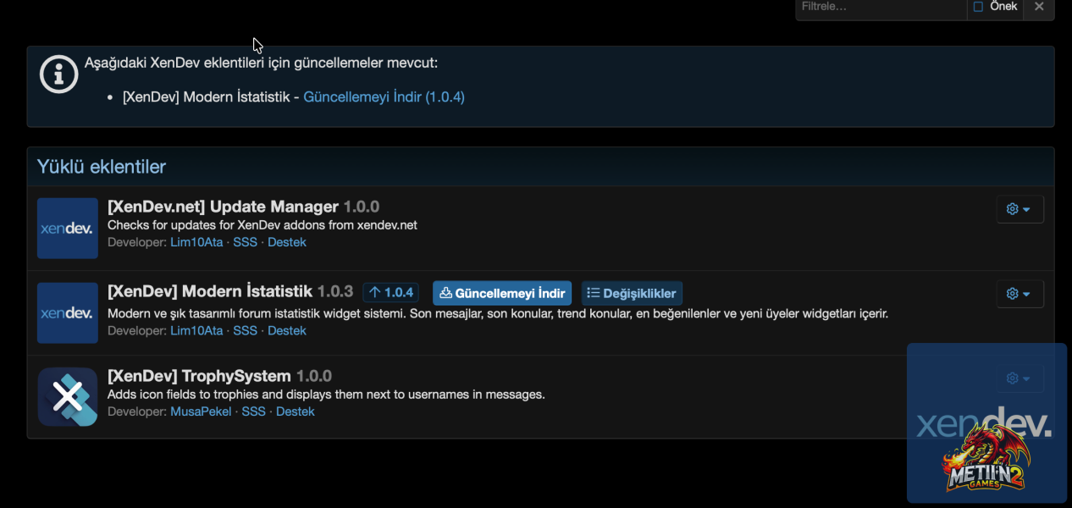
Task: Open Destek link in TrophySystem row
Action: [x=296, y=411]
